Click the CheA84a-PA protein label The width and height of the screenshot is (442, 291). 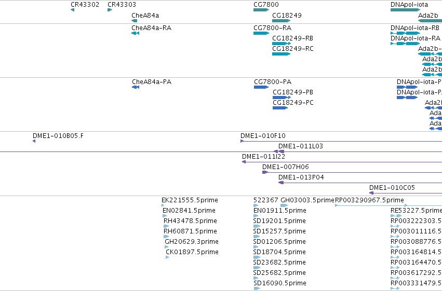[152, 82]
